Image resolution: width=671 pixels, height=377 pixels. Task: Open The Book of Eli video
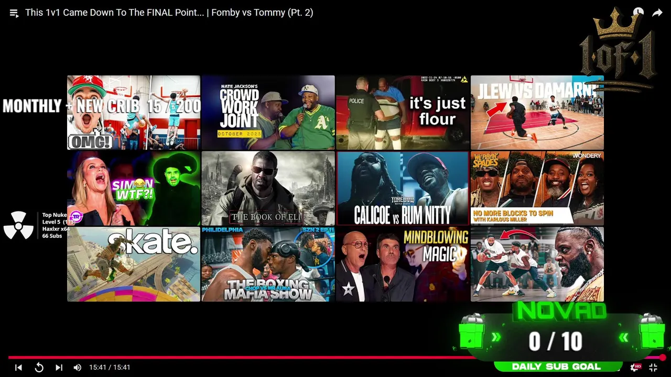(268, 188)
